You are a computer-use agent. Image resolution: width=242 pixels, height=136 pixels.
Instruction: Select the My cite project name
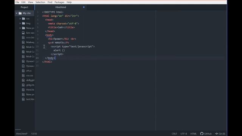[x=27, y=13]
